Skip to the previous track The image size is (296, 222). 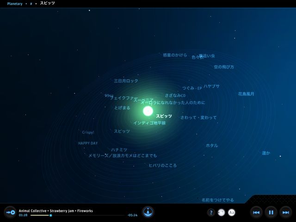click(256, 213)
